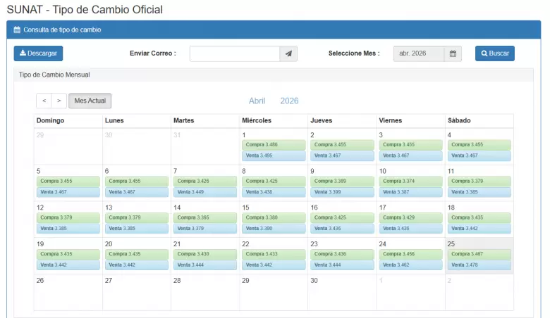Click Compra 3.456 on April 24
Viewport: 550px width, 318px height.
[x=410, y=254]
